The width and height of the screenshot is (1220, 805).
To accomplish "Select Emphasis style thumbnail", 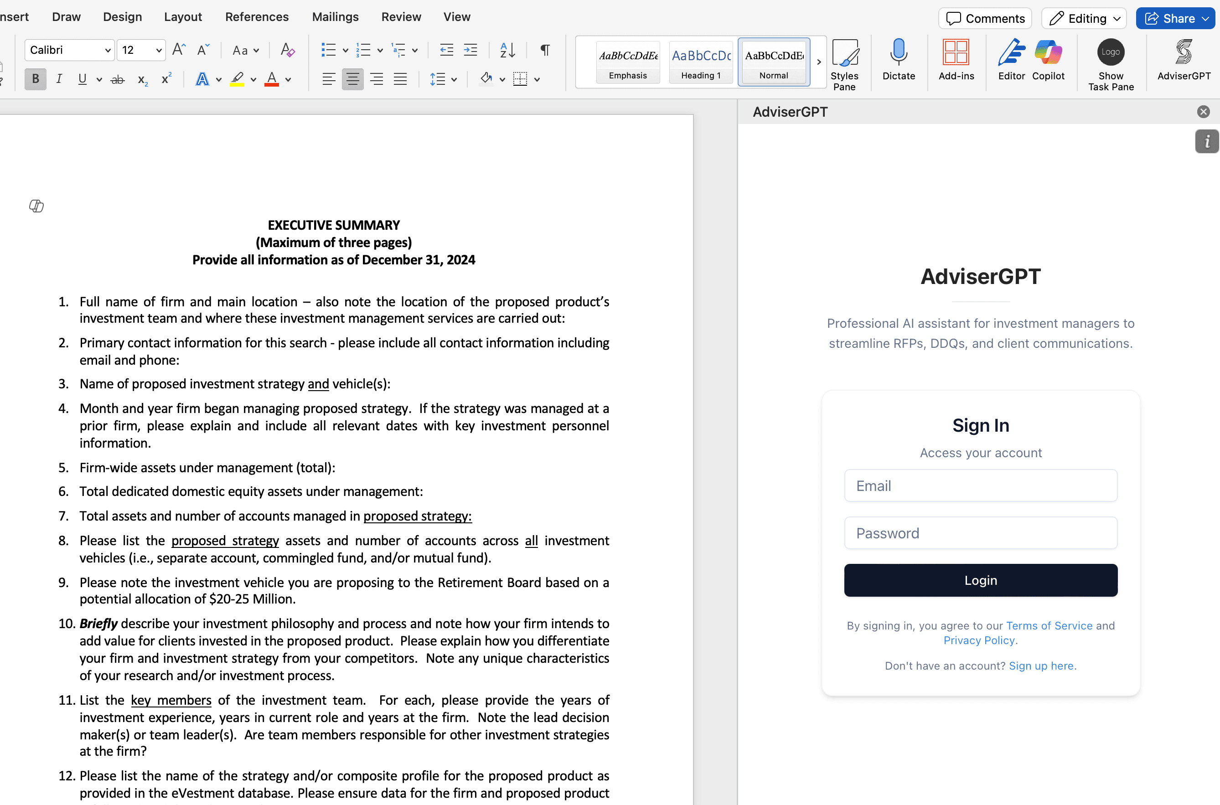I will (627, 62).
